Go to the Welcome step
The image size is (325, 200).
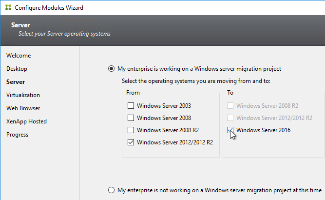pos(19,56)
